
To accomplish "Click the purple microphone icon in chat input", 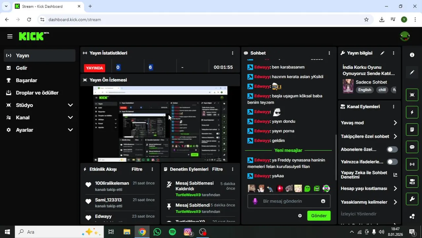I will coord(255,201).
